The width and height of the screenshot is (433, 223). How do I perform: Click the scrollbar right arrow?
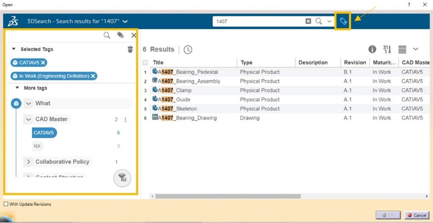click(427, 196)
